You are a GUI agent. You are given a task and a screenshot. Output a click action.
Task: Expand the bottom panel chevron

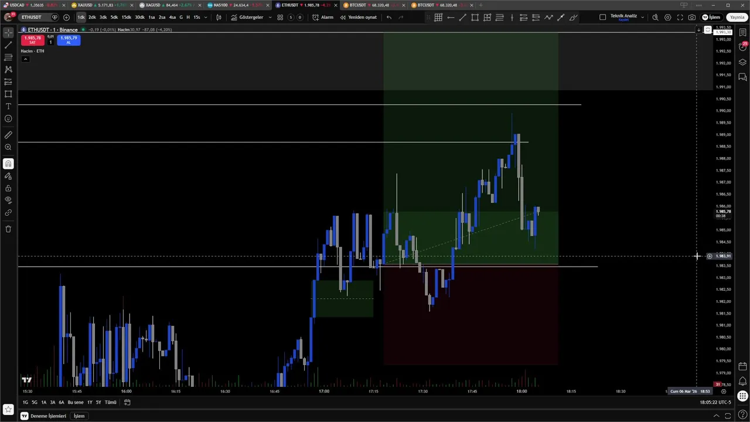coord(715,416)
